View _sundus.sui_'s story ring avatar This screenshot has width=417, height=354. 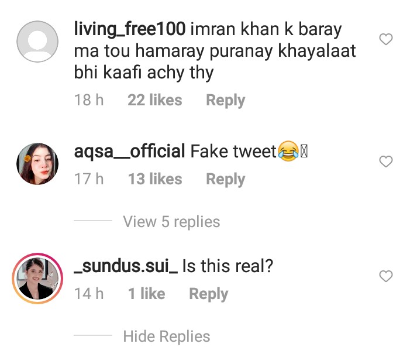pyautogui.click(x=37, y=279)
